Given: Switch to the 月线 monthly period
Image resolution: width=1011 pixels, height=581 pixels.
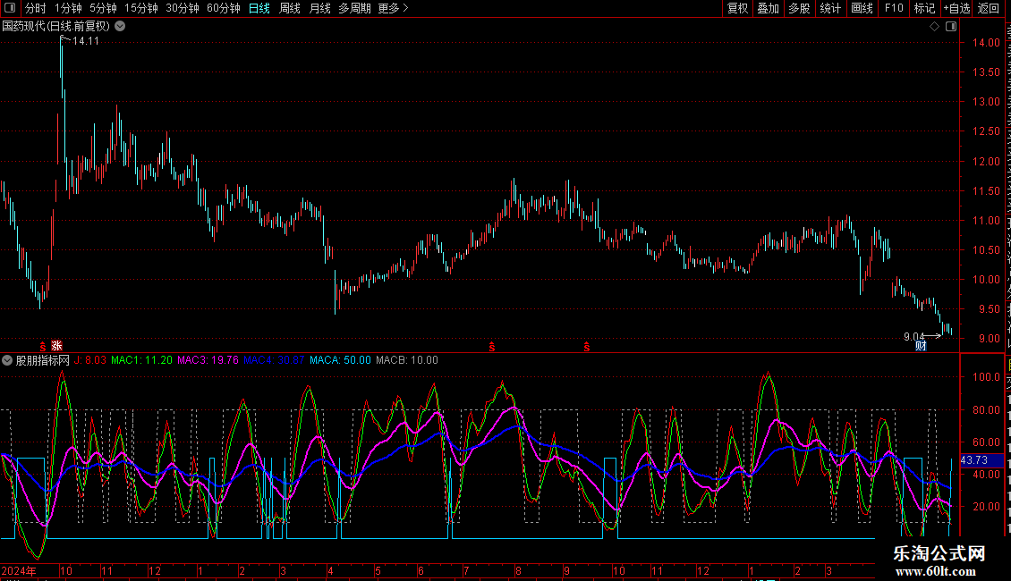Looking at the screenshot, I should (x=319, y=8).
